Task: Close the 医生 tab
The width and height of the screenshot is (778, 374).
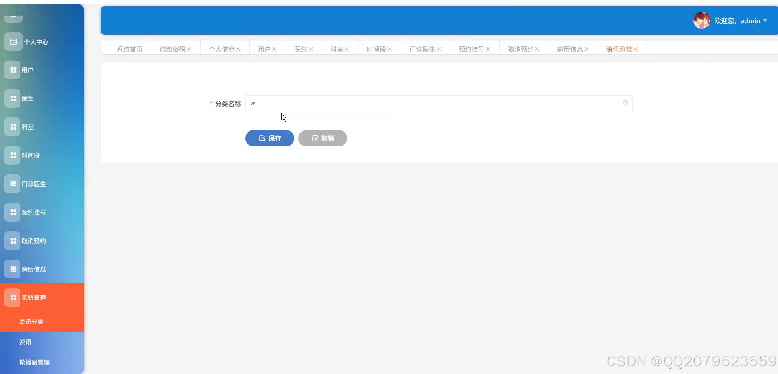Action: click(310, 49)
